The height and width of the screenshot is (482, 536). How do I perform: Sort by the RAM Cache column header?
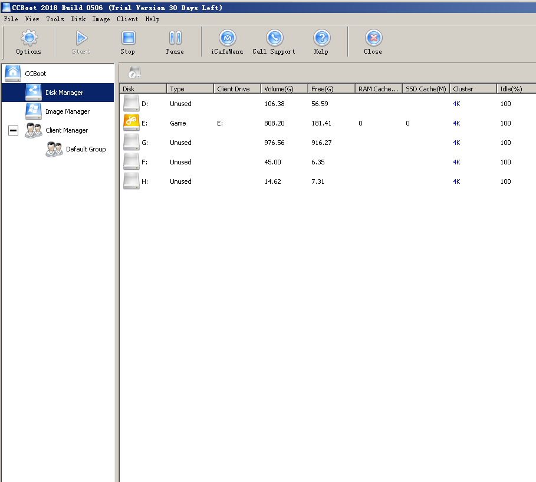click(x=379, y=89)
